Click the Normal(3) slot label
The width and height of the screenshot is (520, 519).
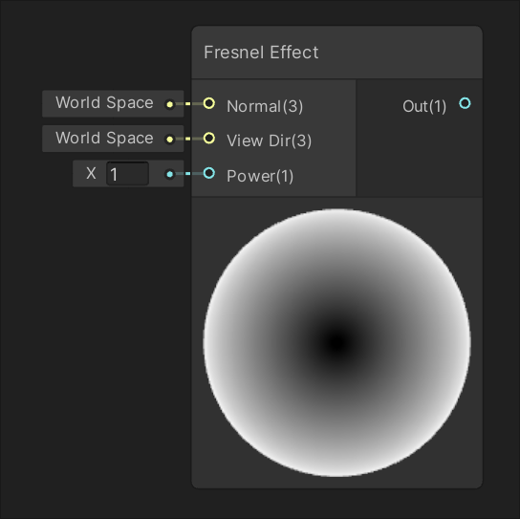point(265,106)
